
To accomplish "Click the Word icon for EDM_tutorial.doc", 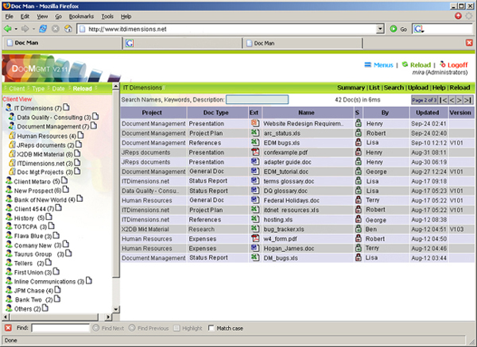I will pyautogui.click(x=254, y=170).
